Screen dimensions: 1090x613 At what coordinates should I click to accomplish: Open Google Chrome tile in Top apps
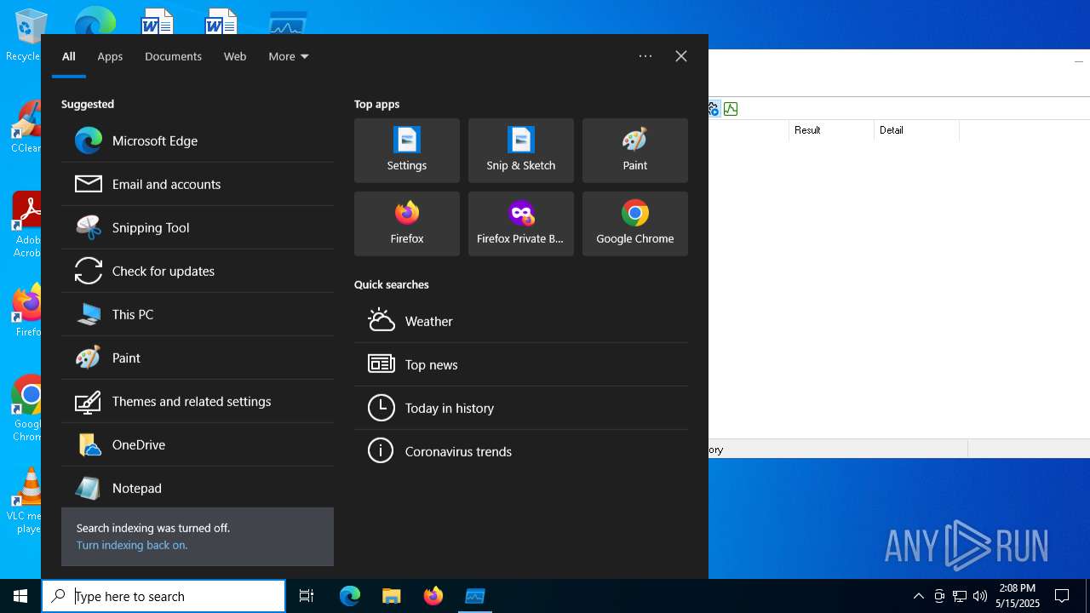click(635, 224)
